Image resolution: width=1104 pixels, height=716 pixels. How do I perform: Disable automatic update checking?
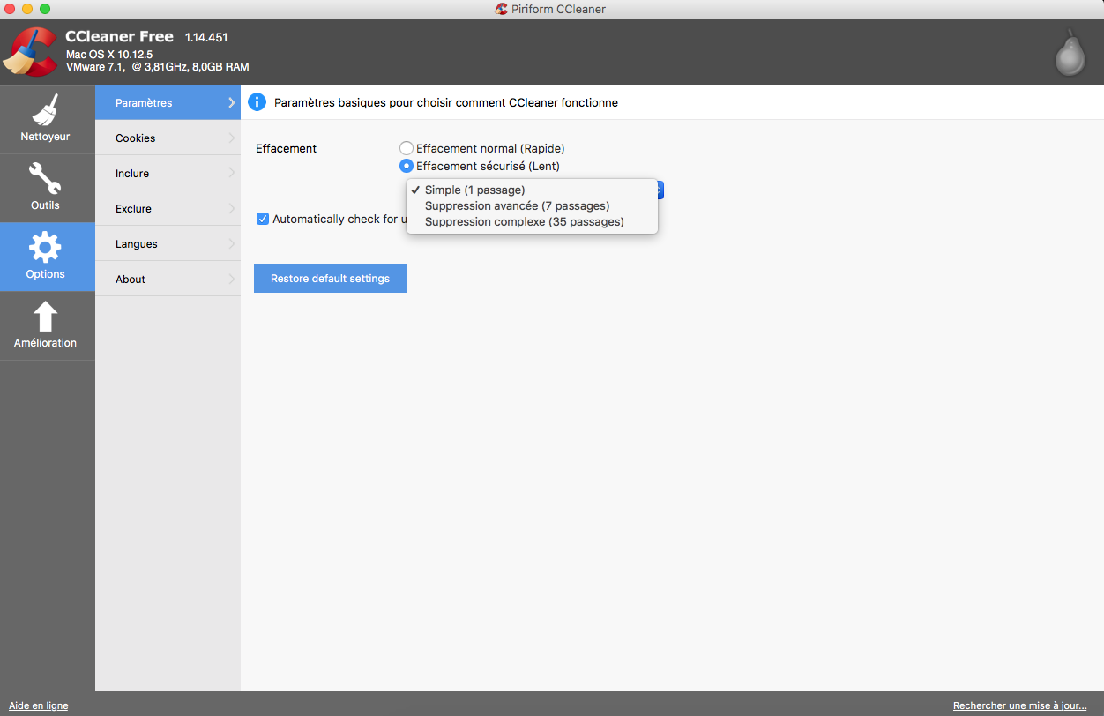click(263, 219)
